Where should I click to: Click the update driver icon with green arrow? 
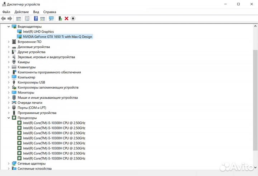point(60,19)
